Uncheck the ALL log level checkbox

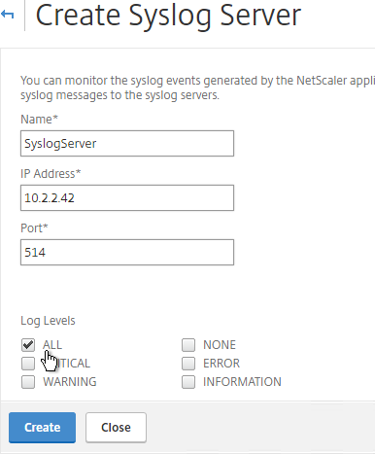[x=28, y=345]
